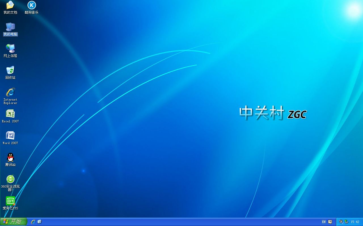Open the volume control tray icon
363x226 pixels.
pyautogui.click(x=341, y=222)
